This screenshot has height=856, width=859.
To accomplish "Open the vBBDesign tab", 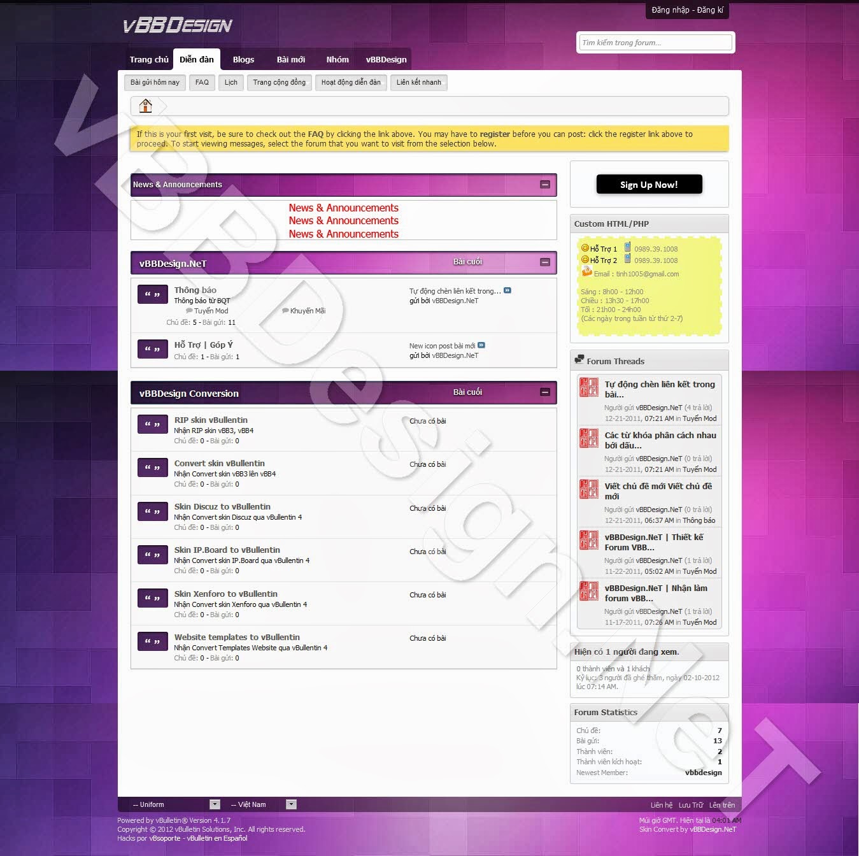I will (386, 59).
